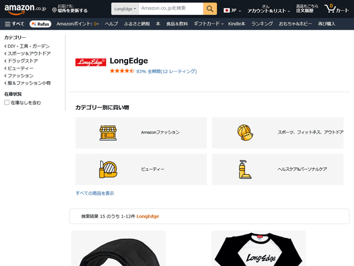Image resolution: width=354 pixels, height=266 pixels.
Task: Open the 83% 全期間 ratings link
Action: tap(166, 72)
